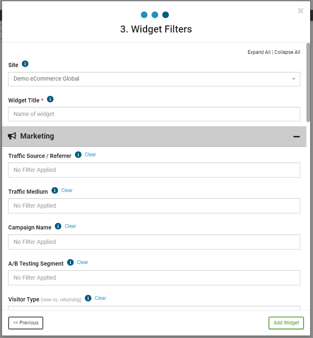Click the Visitor Type info icon
Image resolution: width=313 pixels, height=338 pixels.
click(88, 298)
